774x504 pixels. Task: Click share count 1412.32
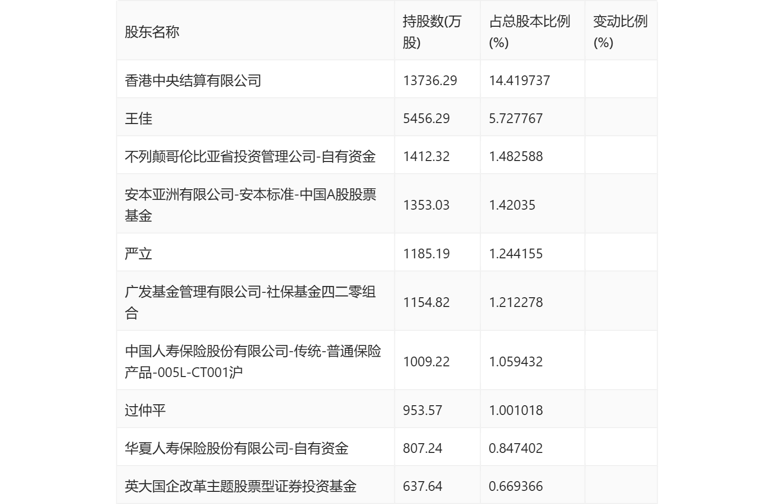pyautogui.click(x=426, y=156)
